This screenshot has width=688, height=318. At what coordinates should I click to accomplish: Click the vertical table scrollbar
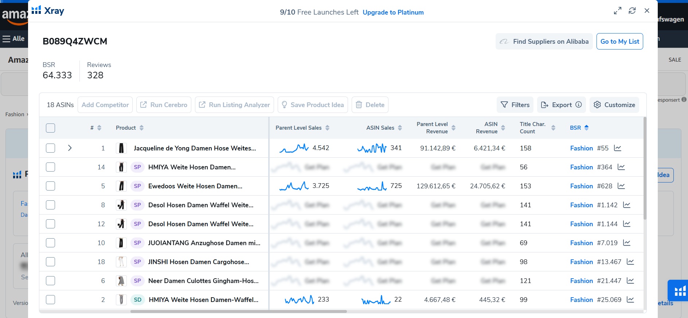coord(645,168)
